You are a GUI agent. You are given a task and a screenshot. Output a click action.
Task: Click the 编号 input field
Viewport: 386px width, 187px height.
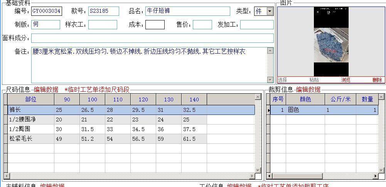[46, 11]
